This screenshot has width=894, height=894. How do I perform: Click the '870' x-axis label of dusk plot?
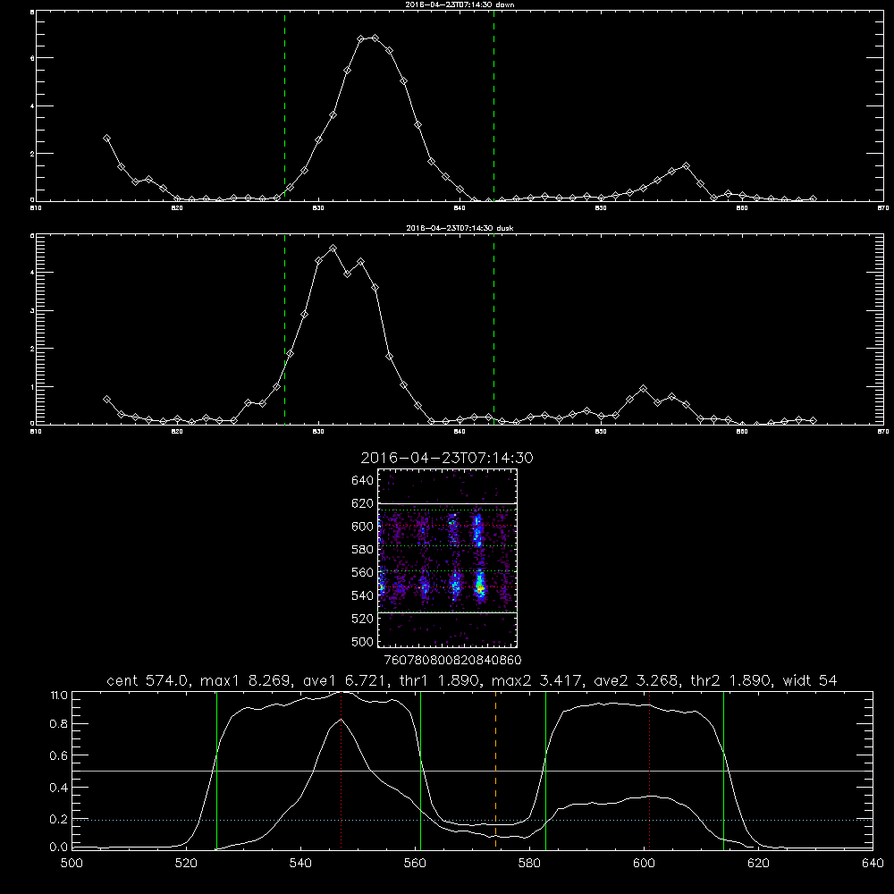point(883,432)
